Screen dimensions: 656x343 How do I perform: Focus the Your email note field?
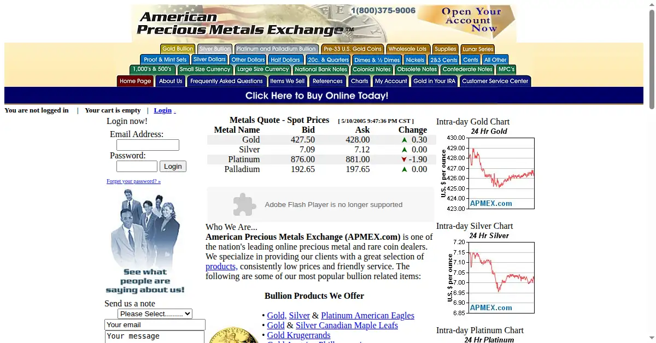155,324
